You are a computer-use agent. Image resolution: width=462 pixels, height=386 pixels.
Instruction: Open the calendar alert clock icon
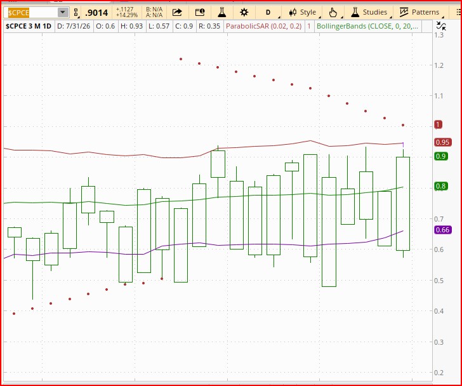coord(200,12)
